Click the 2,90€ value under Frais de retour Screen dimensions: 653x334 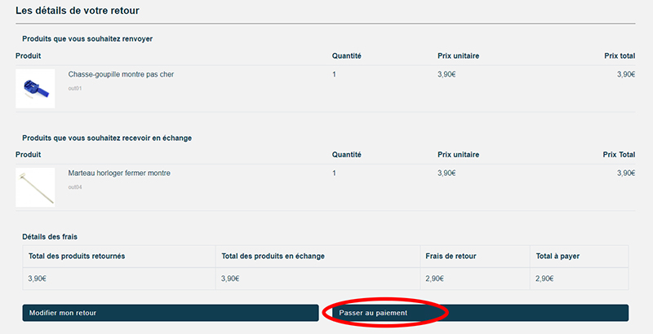(x=435, y=279)
